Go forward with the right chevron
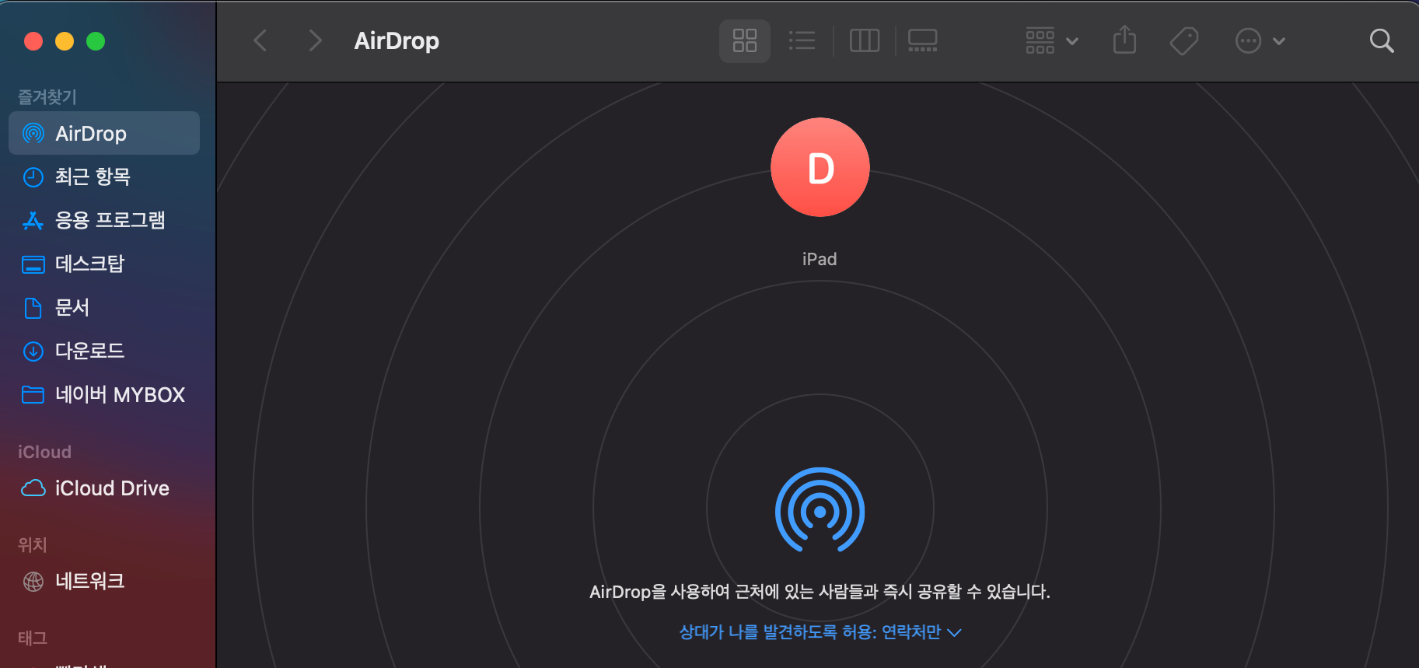Screen dimensions: 1419x668 pyautogui.click(x=315, y=40)
